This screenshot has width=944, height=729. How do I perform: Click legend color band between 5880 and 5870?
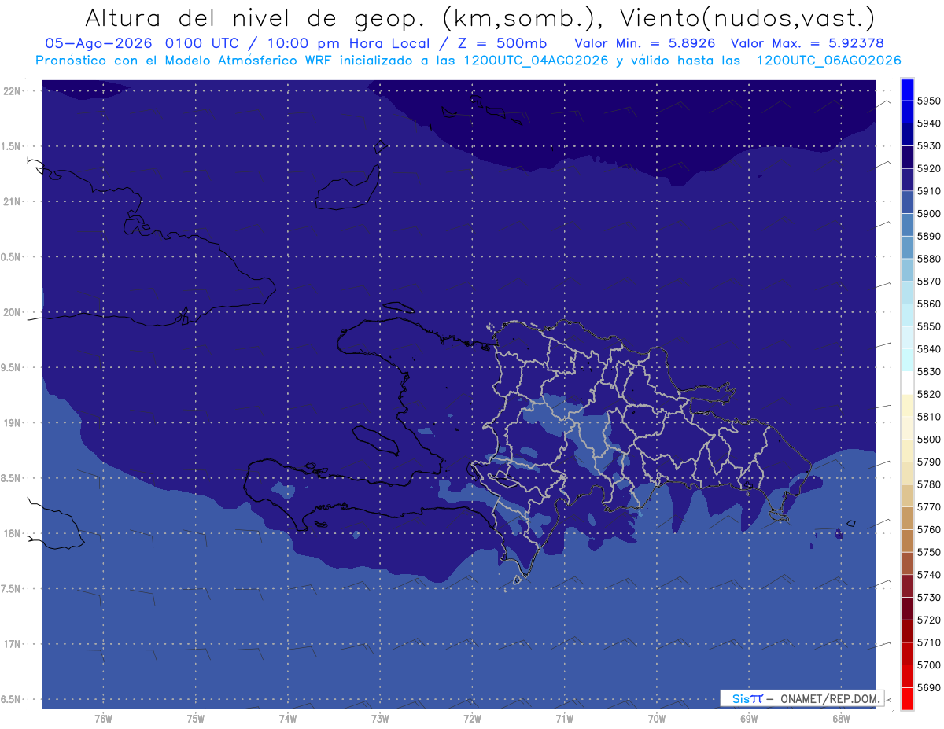click(906, 270)
